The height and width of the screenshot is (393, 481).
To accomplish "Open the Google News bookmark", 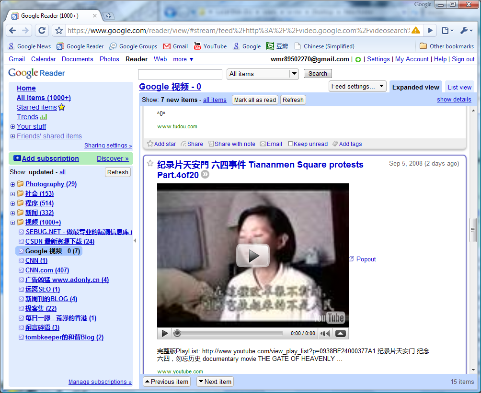I will coord(29,46).
